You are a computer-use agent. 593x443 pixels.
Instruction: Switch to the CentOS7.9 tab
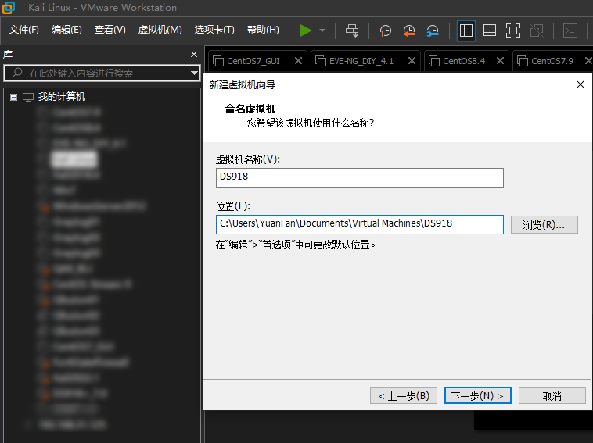coord(552,61)
